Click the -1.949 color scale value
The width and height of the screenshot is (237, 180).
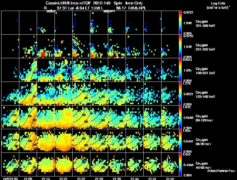(188, 23)
